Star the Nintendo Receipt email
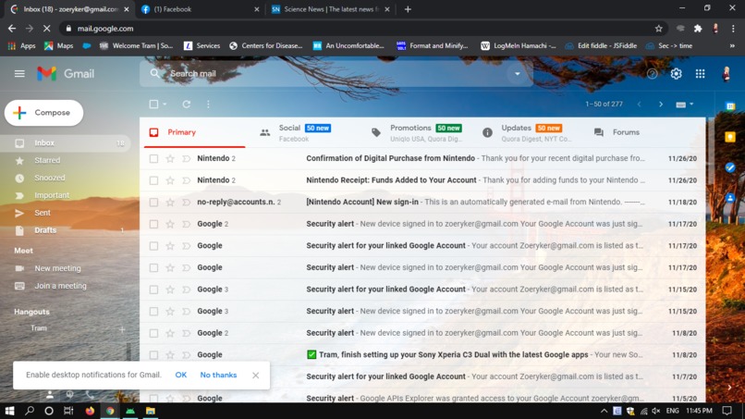745x419 pixels. [170, 180]
